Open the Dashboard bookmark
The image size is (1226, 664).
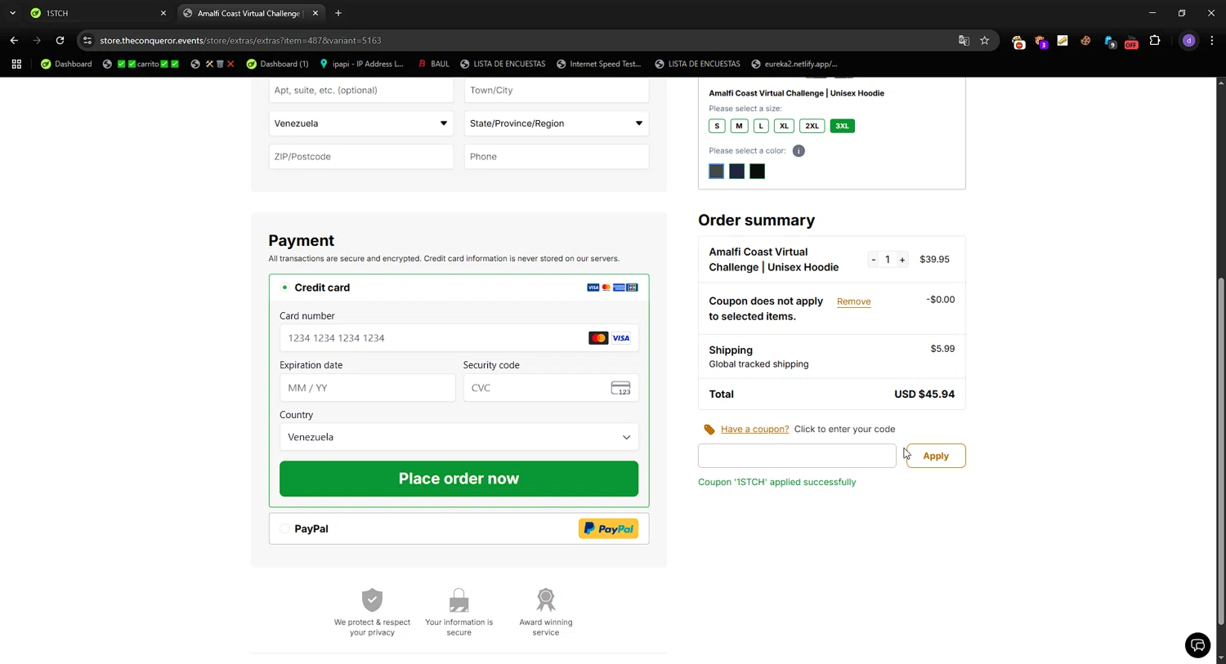point(66,64)
